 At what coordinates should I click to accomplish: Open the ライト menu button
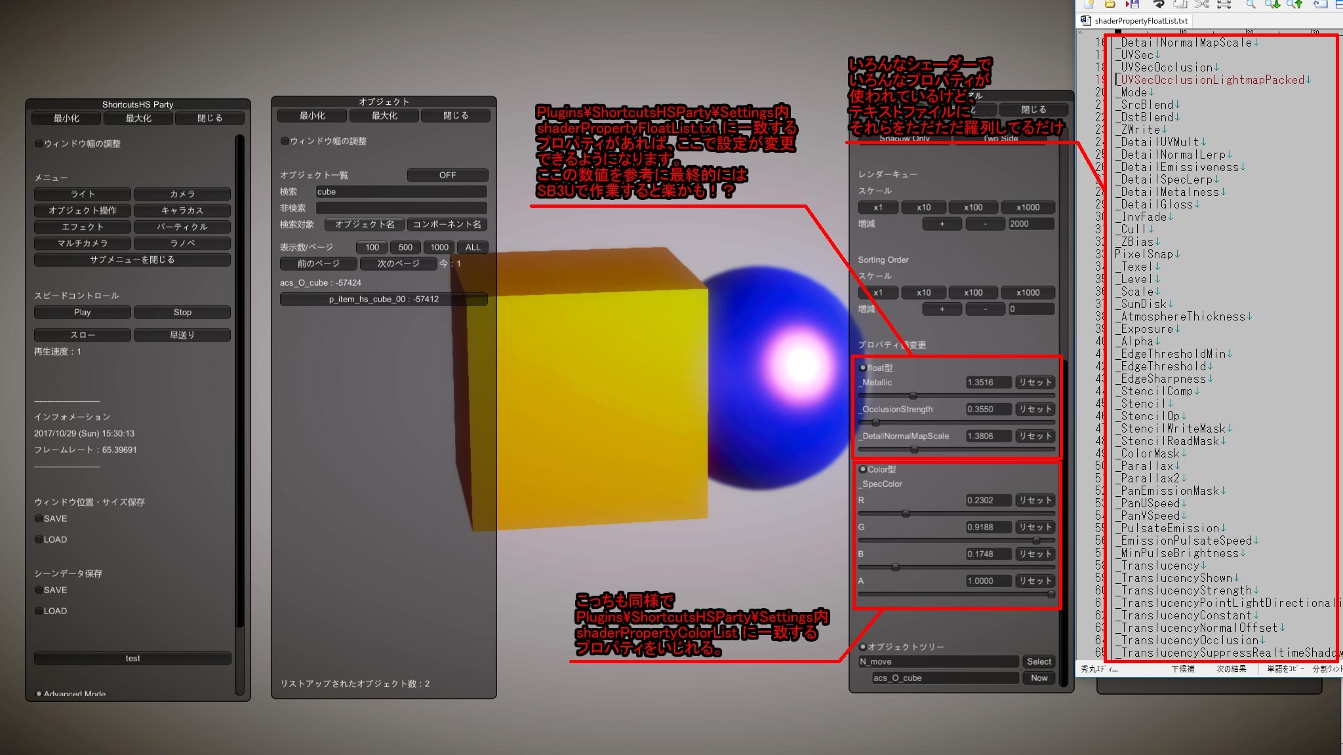pyautogui.click(x=83, y=194)
